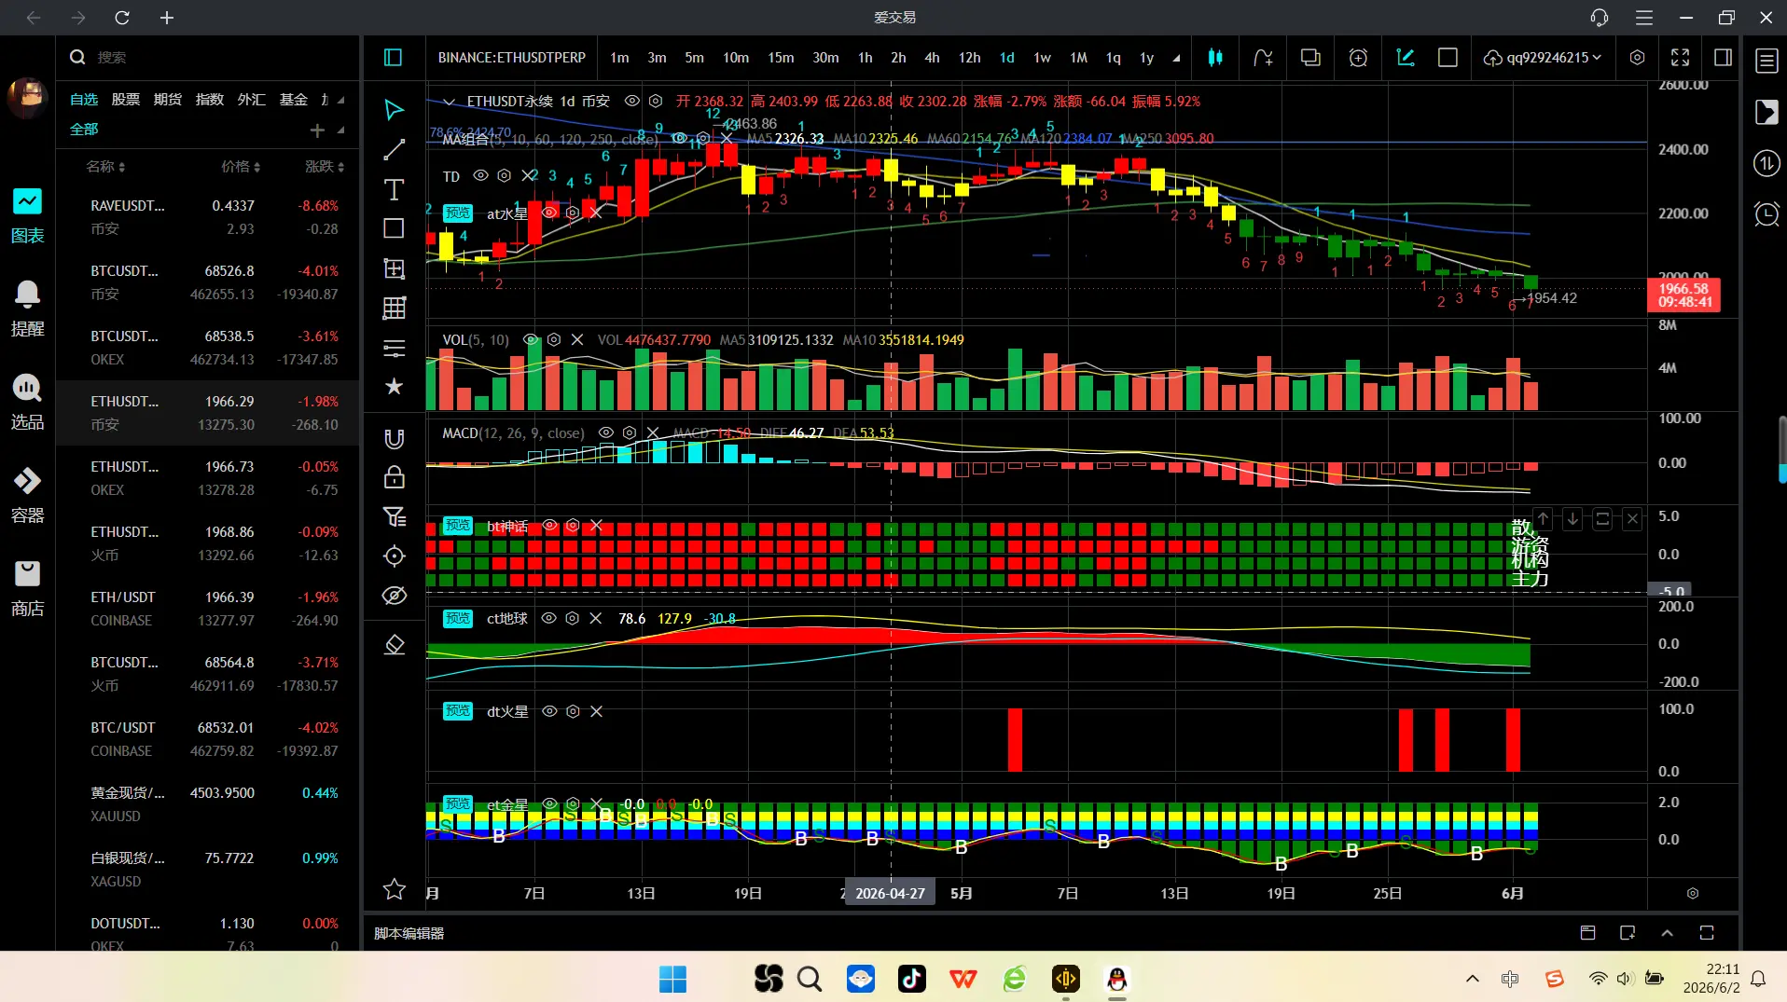Collapse the ETHUSDT永续 legend chevron
Image resolution: width=1787 pixels, height=1002 pixels.
(x=449, y=102)
